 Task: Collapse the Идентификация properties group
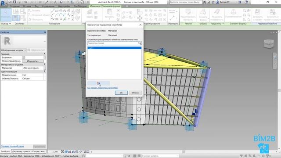pyautogui.click(x=45, y=72)
